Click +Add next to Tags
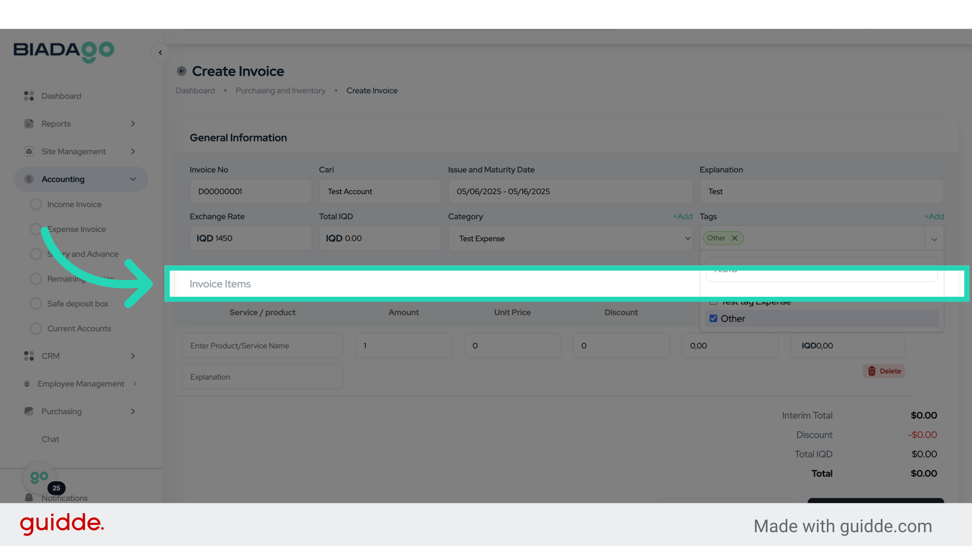Image resolution: width=972 pixels, height=546 pixels. pyautogui.click(x=934, y=216)
